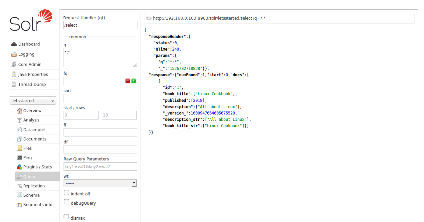Open the select query URL link
The height and width of the screenshot is (222, 424).
[x=209, y=18]
